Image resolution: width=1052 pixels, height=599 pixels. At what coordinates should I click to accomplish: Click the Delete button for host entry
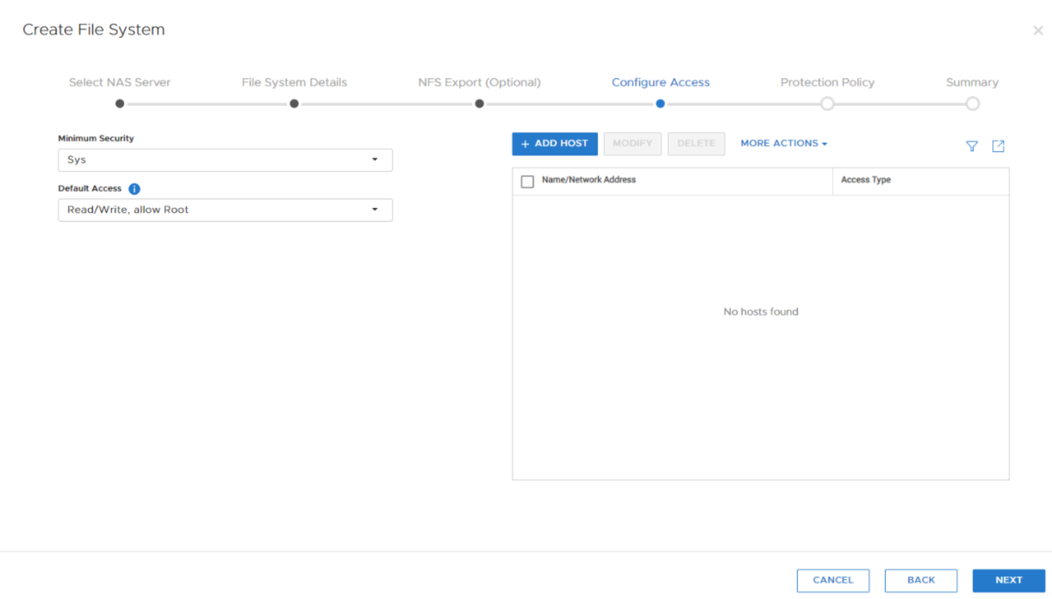click(694, 143)
